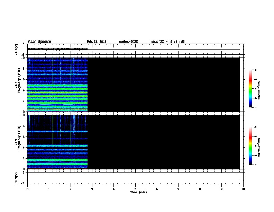274x212 pixels.
Task: Click the flat ch.3 voltage trace line
Action: point(134,178)
